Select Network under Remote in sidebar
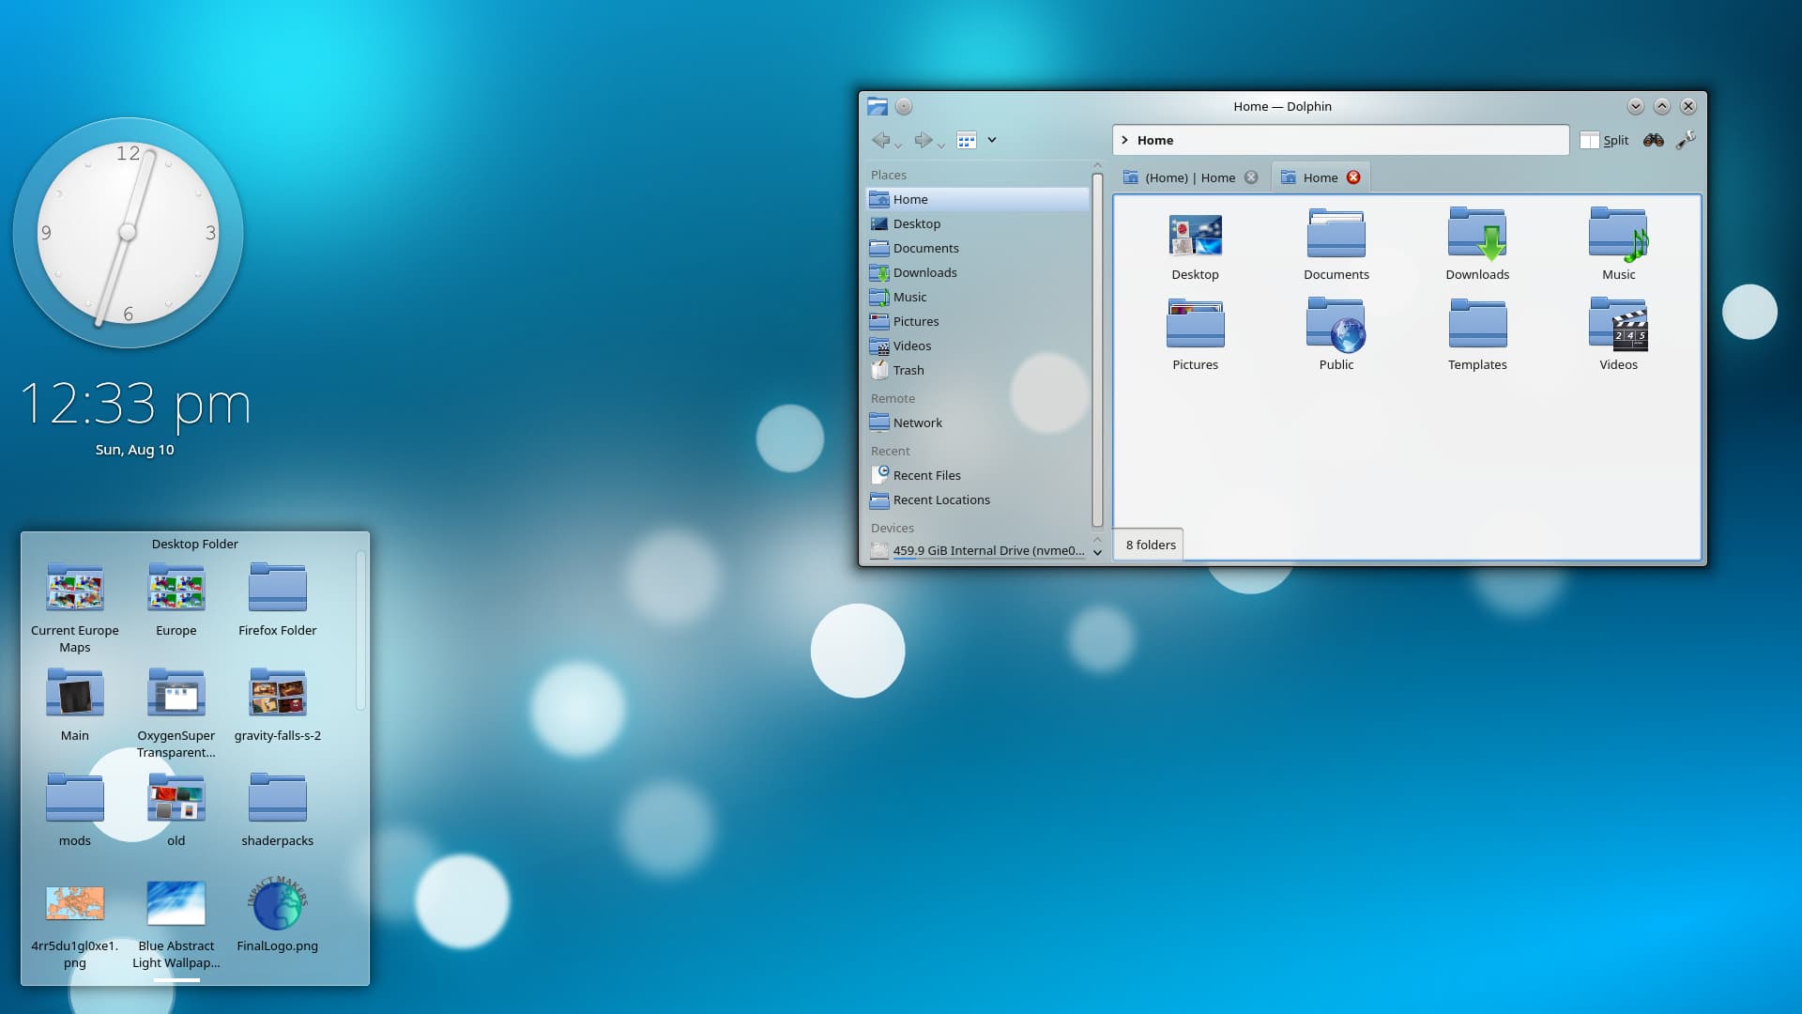 [x=917, y=422]
